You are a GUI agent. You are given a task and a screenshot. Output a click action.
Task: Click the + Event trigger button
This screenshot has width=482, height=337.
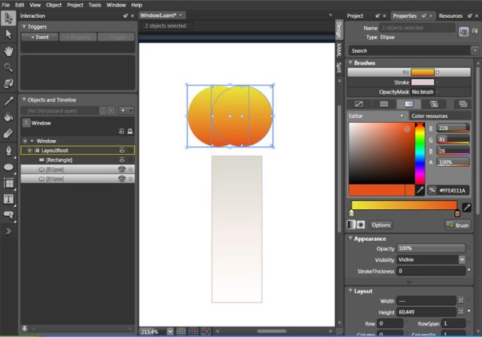tap(38, 36)
